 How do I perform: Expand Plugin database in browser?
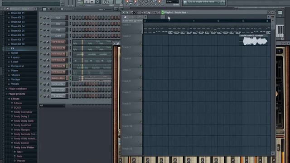[x=18, y=89]
